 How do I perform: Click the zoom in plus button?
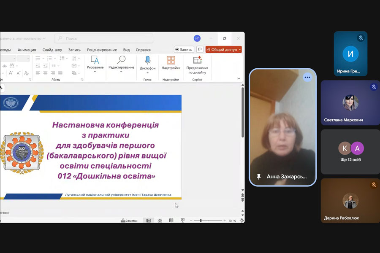click(225, 220)
